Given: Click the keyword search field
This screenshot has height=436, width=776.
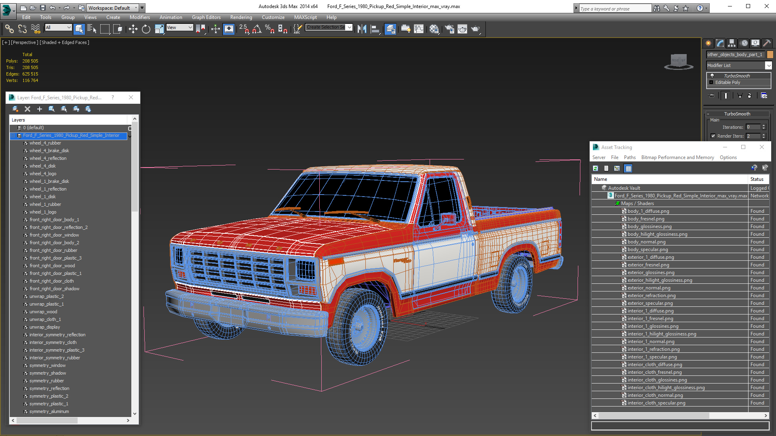Looking at the screenshot, I should pyautogui.click(x=615, y=8).
